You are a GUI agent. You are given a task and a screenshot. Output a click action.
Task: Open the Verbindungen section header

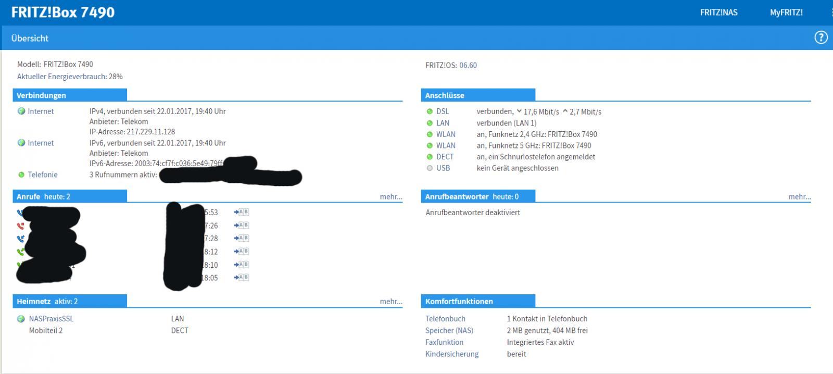70,95
